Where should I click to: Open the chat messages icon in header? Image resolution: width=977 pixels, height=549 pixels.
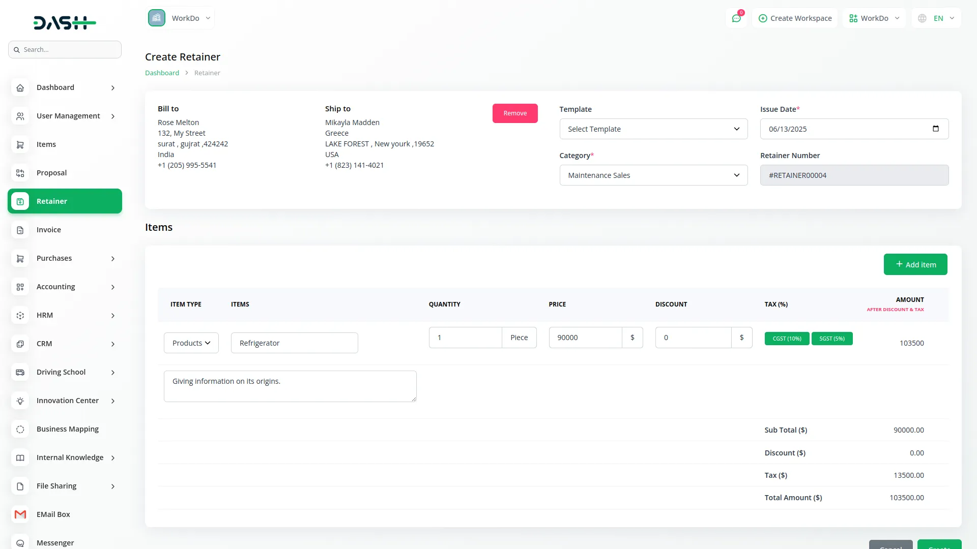pos(736,18)
